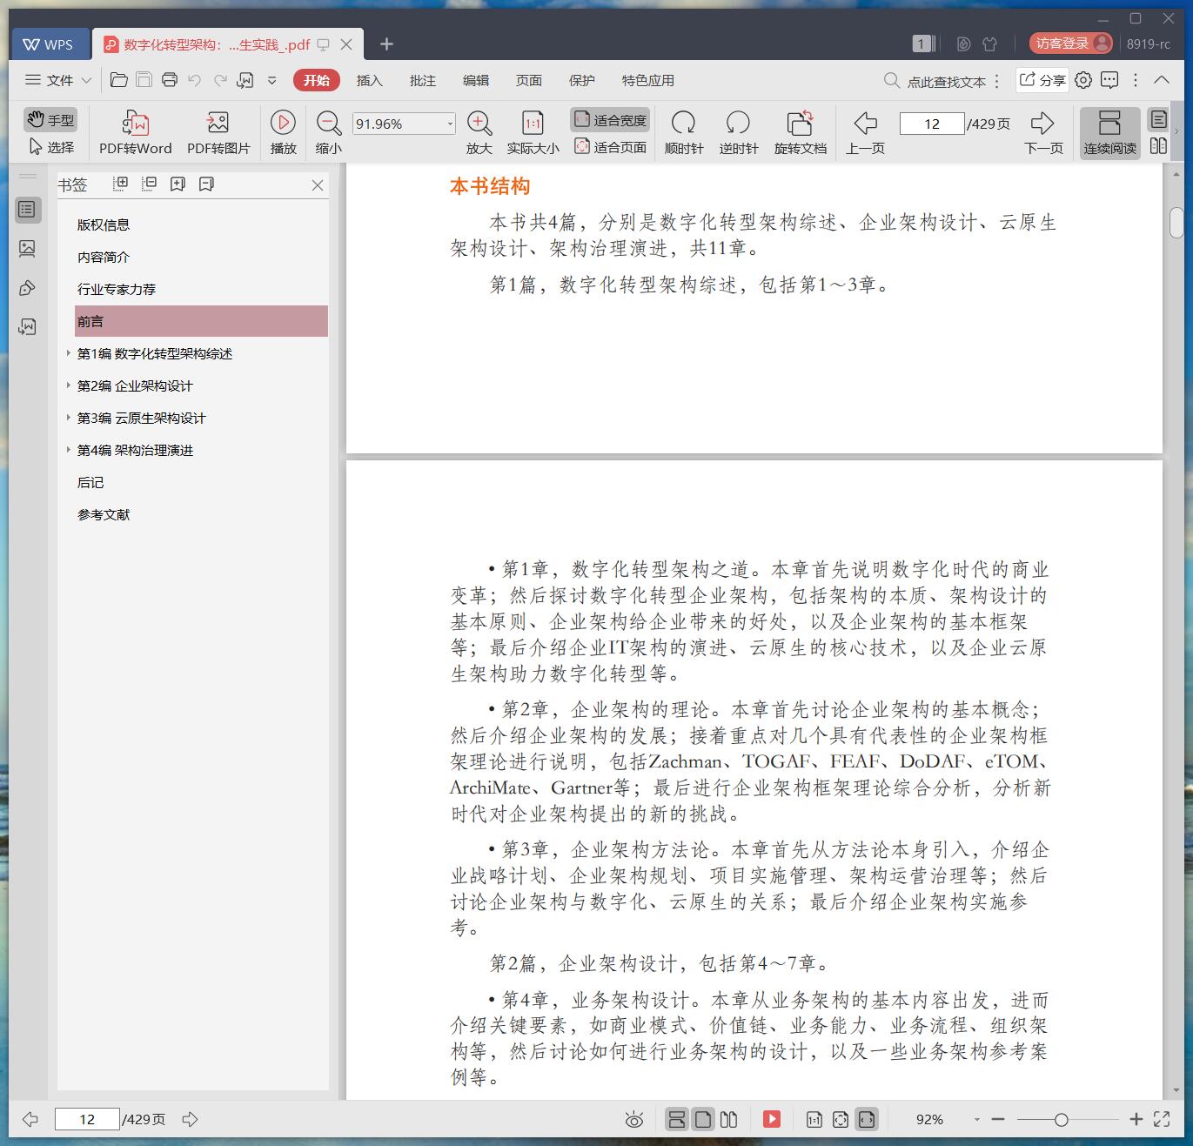Add bookmark icon in 书签 header
The image size is (1193, 1146).
[178, 184]
